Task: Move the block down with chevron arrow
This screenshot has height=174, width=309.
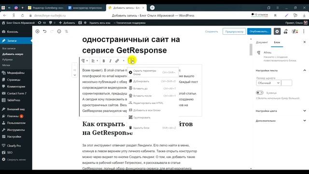Action: (x=75, y=75)
